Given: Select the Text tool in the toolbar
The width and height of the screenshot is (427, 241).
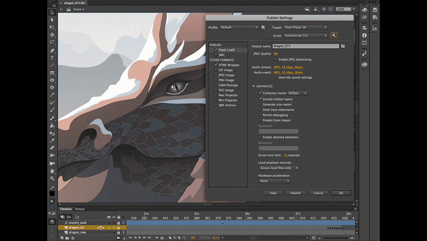Looking at the screenshot, I should pyautogui.click(x=53, y=58).
